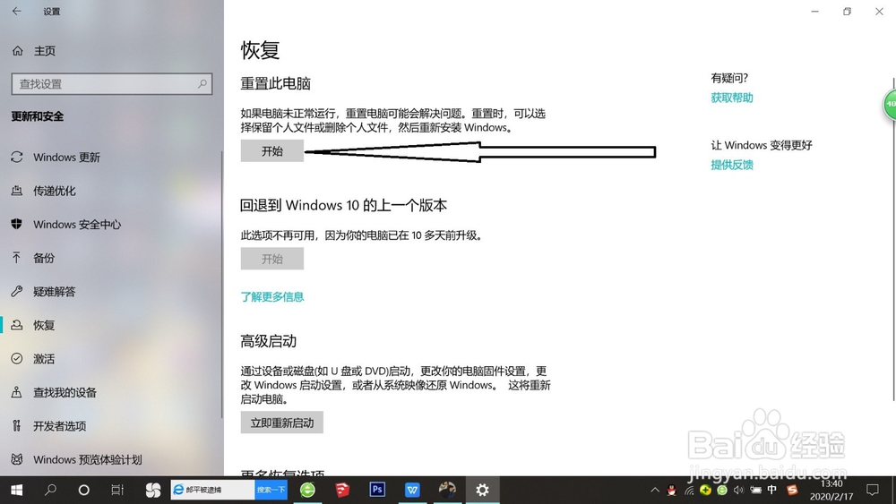Screen dimensions: 896x504
Task: Click the 搜索一下 button on taskbar
Action: (x=271, y=490)
